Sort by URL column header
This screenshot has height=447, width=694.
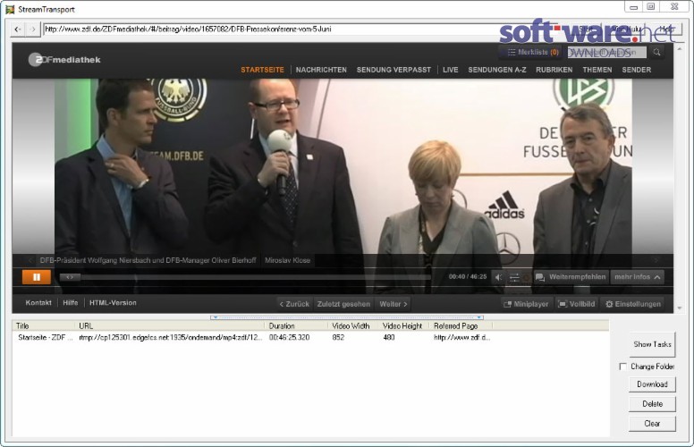coord(170,325)
